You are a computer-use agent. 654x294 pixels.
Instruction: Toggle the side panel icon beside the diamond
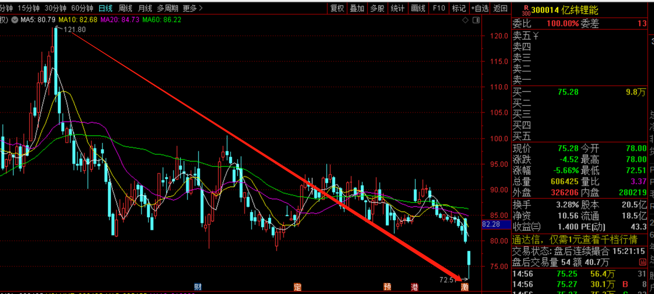[x=476, y=20]
